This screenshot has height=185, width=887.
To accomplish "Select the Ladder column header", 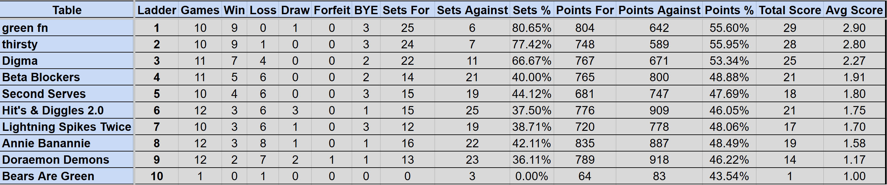I will (157, 10).
